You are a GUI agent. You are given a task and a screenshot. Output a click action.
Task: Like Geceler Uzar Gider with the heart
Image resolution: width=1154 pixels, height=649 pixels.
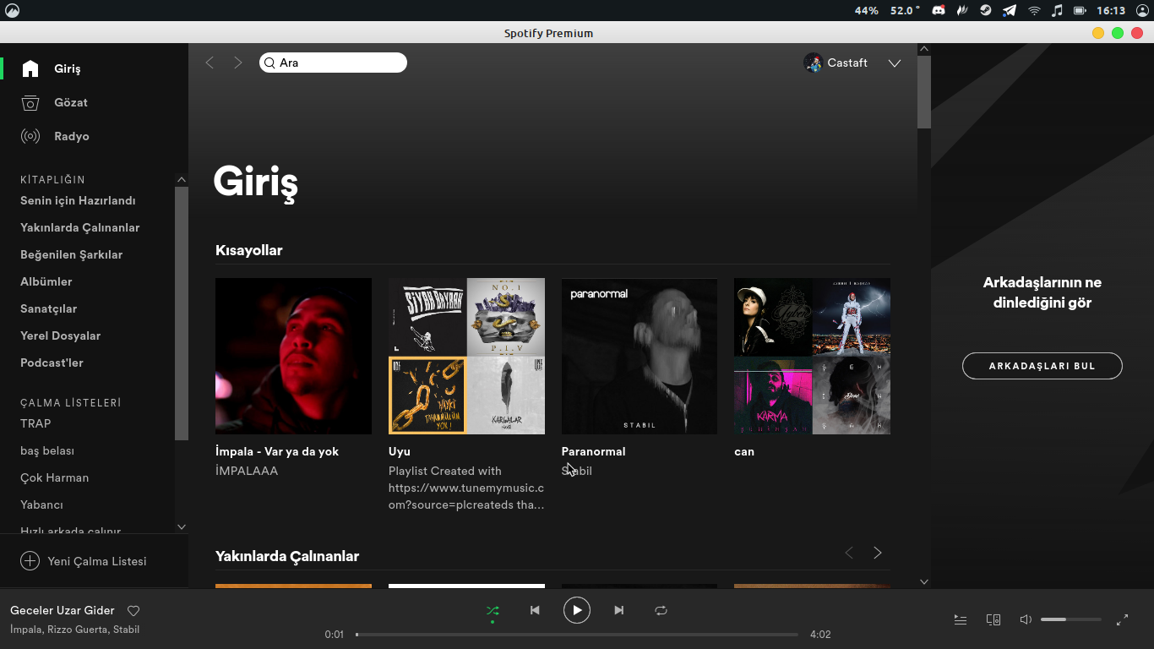[133, 611]
